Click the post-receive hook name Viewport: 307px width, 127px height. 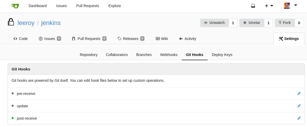27,118
